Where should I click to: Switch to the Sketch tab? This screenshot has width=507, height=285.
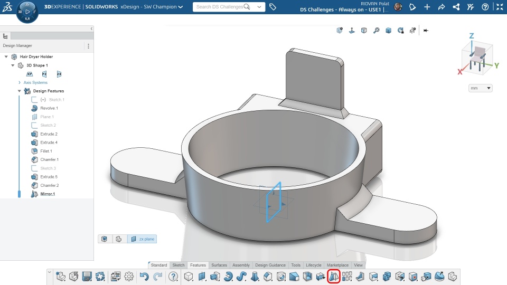pos(179,265)
